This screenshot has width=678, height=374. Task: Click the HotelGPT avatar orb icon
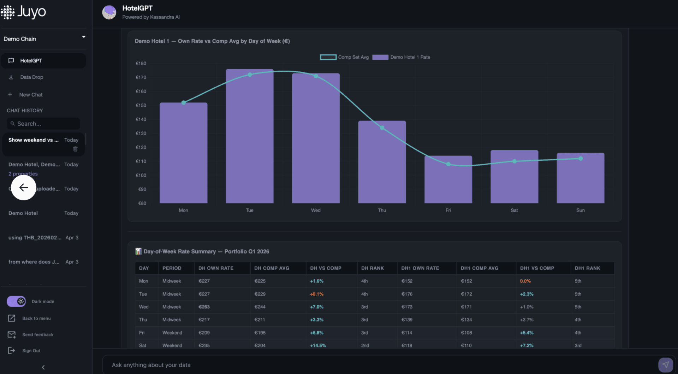pyautogui.click(x=109, y=12)
